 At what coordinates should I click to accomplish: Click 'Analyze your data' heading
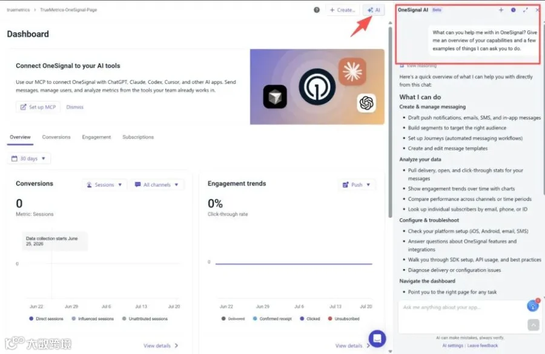(420, 159)
